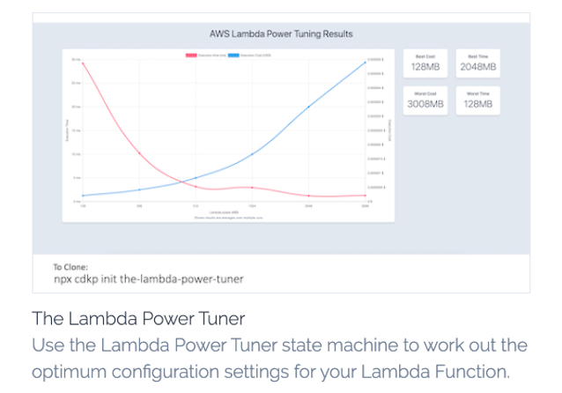Click the blue data point at 3008 MB
Viewport: 562px width, 393px height.
pos(366,63)
